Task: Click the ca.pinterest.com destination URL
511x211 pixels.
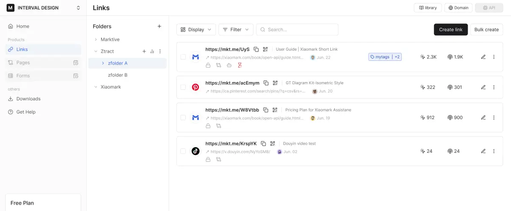Action: [x=258, y=91]
